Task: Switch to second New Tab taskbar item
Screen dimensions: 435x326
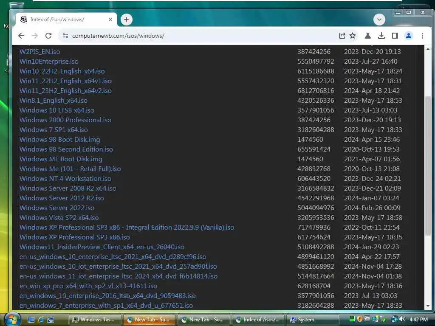Action: (203, 320)
